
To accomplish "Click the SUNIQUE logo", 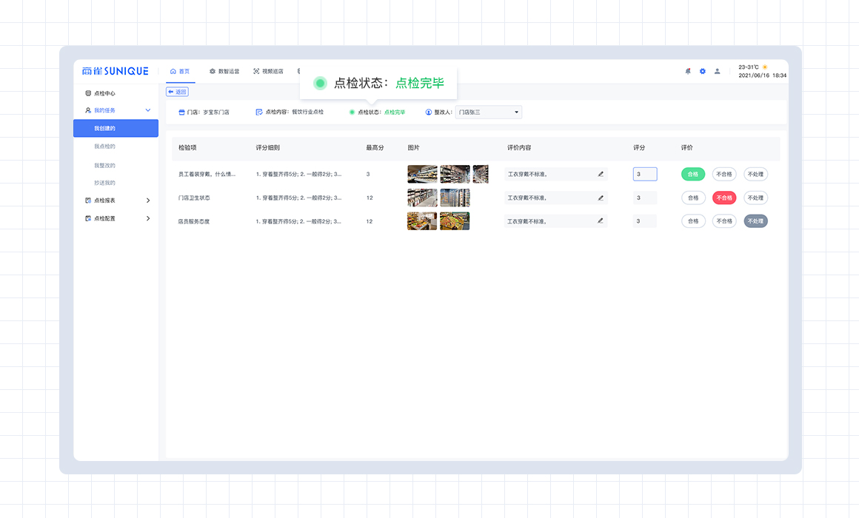I will coord(116,71).
